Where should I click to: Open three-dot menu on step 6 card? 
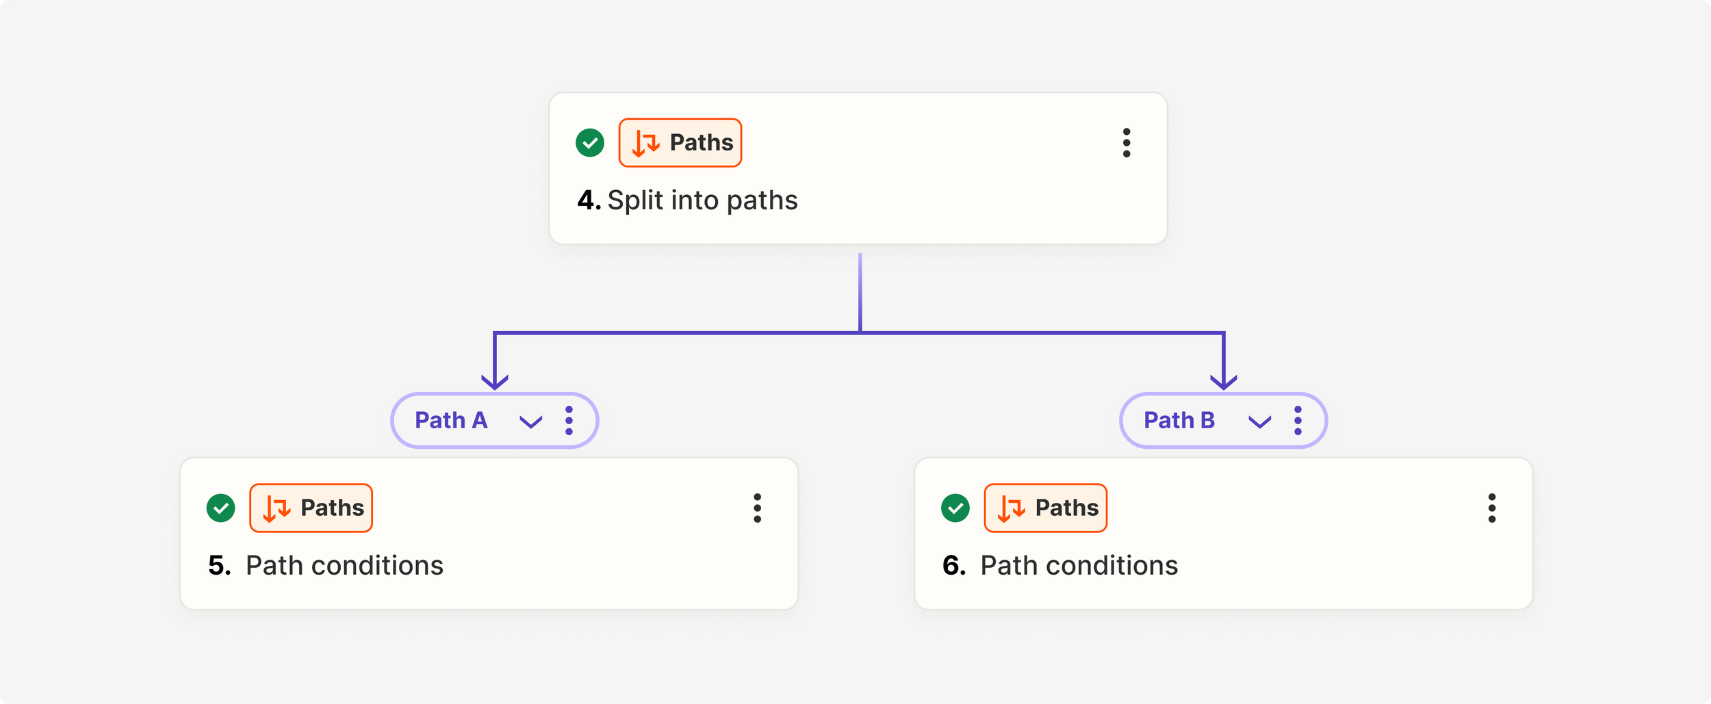coord(1492,508)
